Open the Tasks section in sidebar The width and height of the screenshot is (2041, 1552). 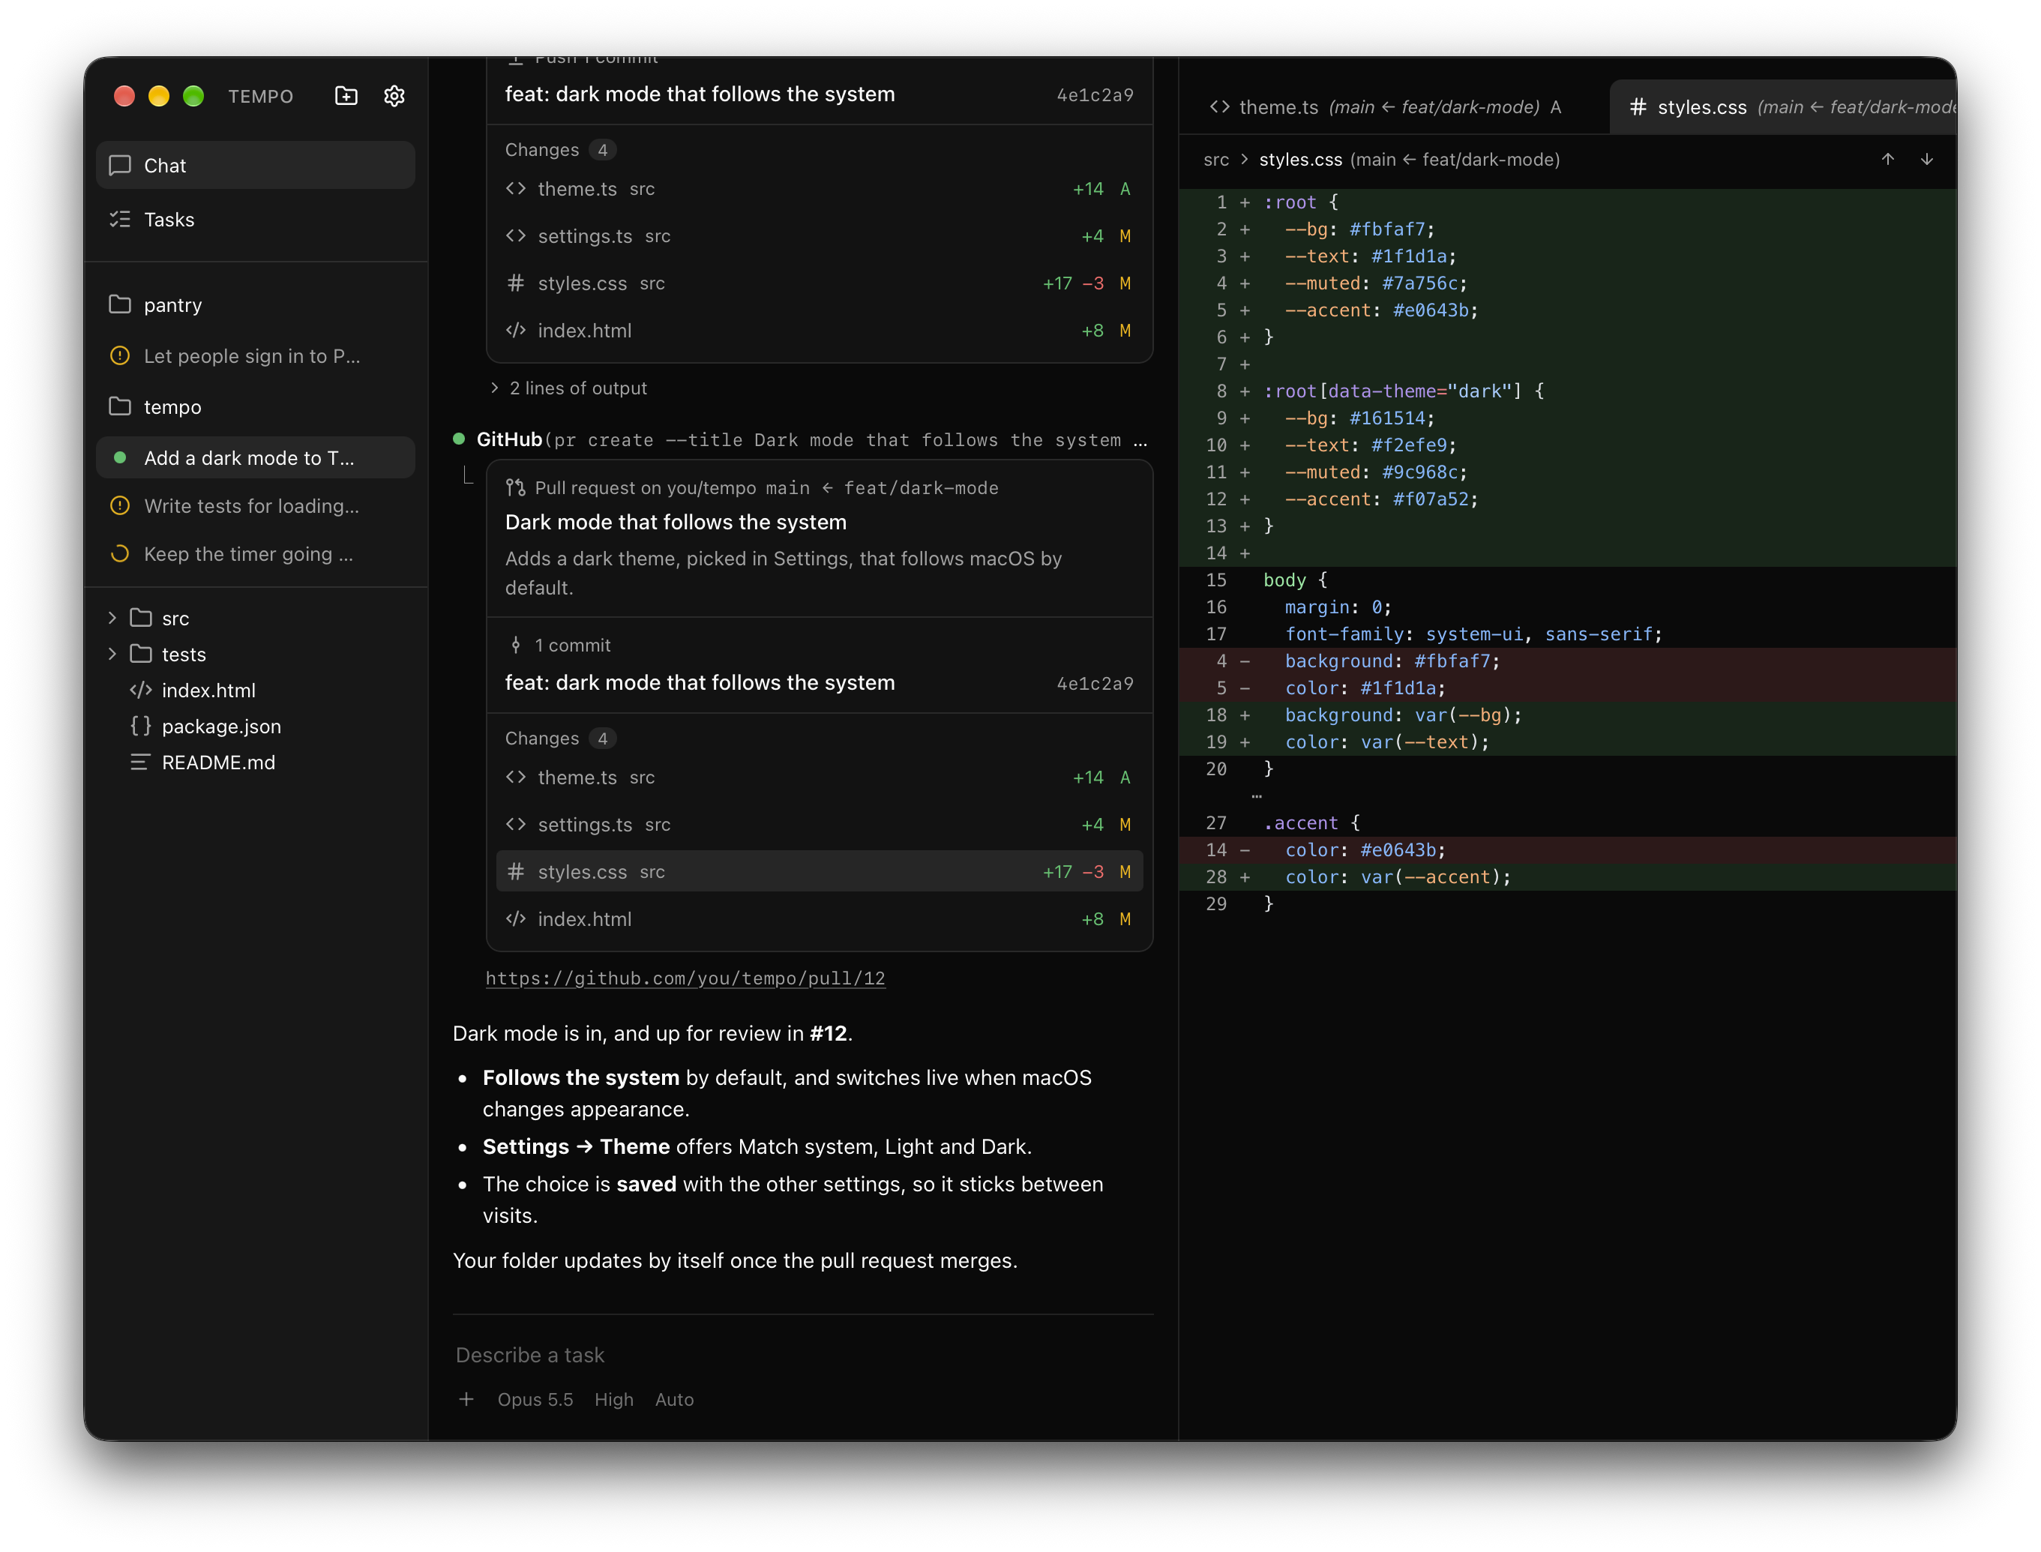pos(256,219)
